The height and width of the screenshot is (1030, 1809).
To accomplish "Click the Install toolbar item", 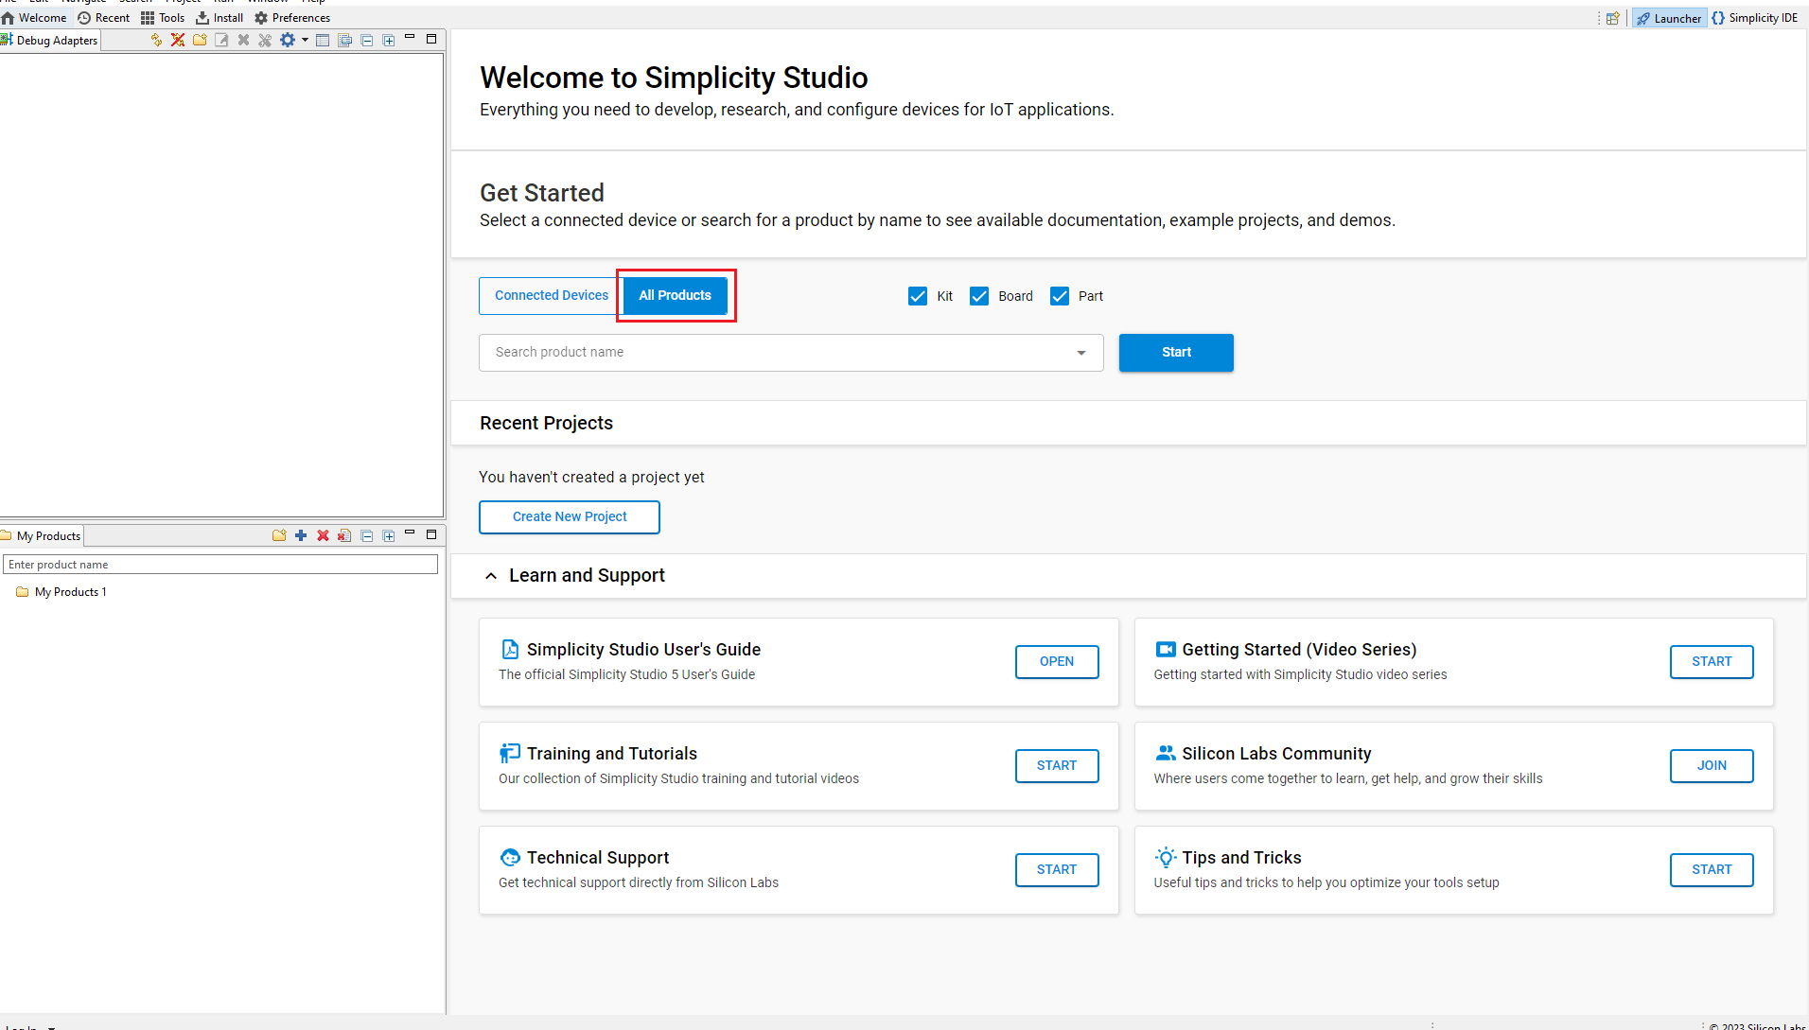I will click(220, 18).
